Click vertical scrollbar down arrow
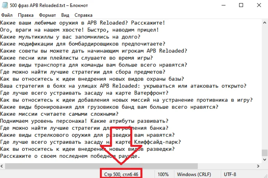Image resolution: width=268 pixels, height=178 pixels. point(264,160)
